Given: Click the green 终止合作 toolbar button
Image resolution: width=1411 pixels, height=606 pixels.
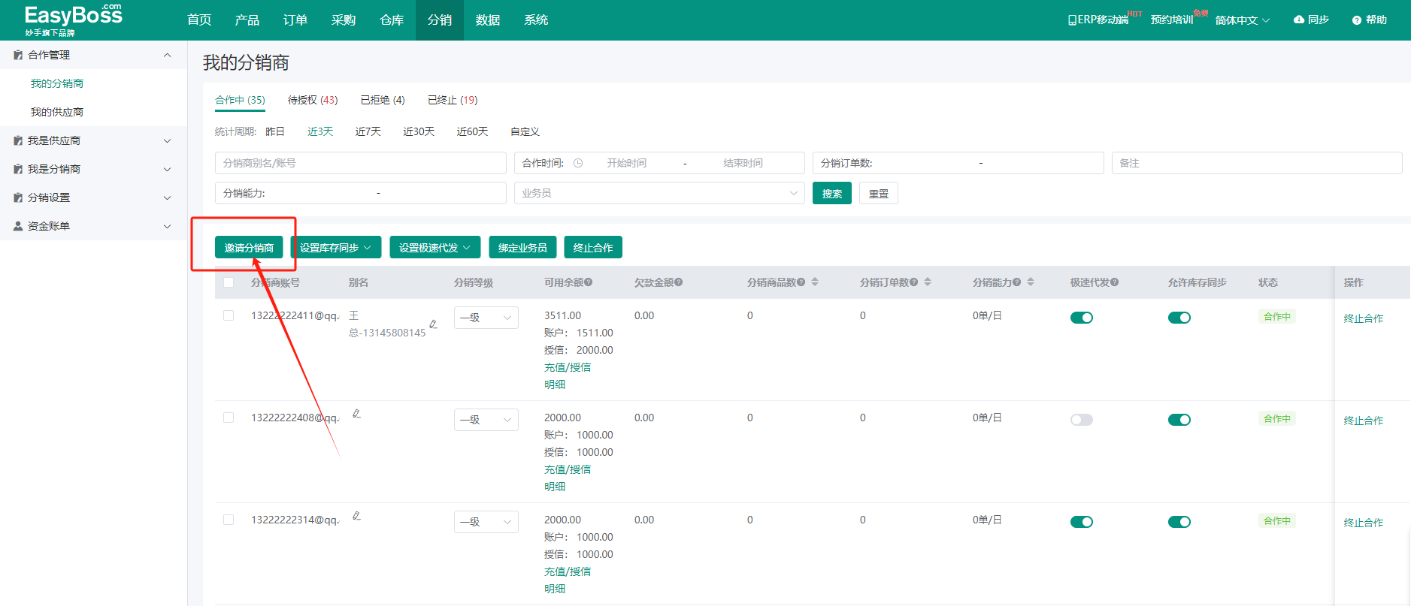Looking at the screenshot, I should 593,248.
